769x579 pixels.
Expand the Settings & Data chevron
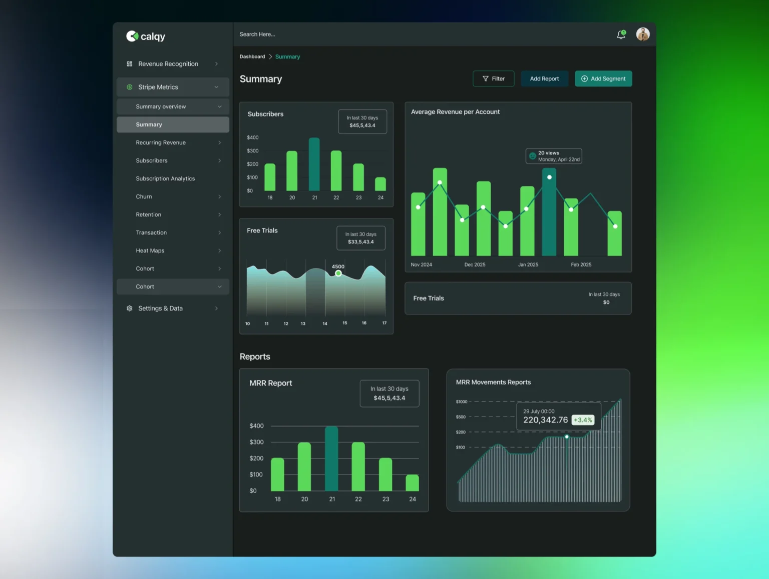[216, 308]
